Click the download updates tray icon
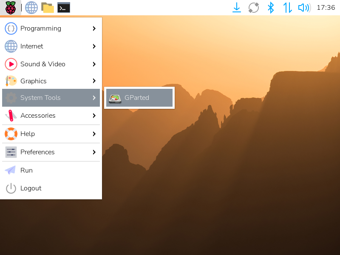 (x=237, y=8)
